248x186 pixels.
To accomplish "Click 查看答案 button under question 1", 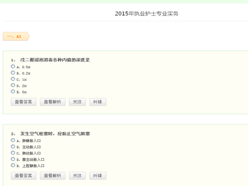I will (23, 102).
